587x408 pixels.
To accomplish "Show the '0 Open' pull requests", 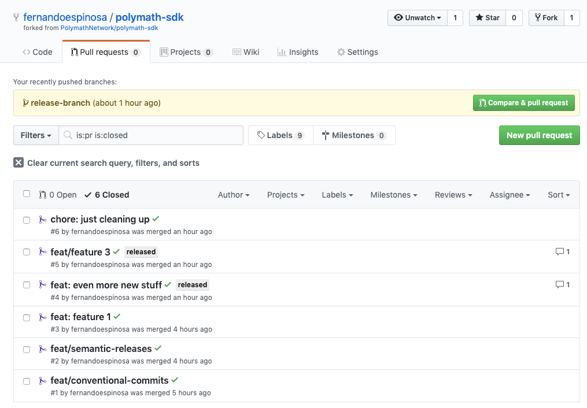I will click(x=58, y=195).
